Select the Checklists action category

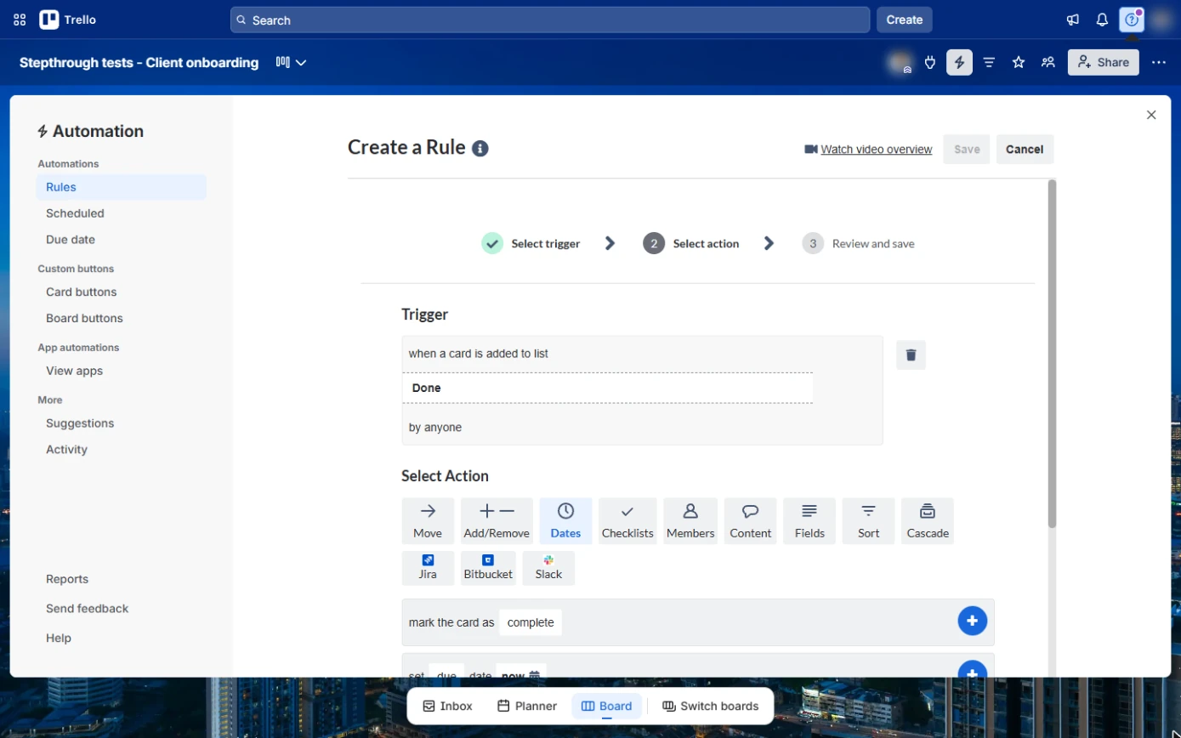[627, 521]
